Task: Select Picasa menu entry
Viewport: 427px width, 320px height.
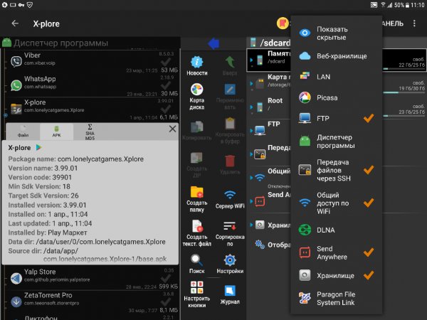Action: 337,97
